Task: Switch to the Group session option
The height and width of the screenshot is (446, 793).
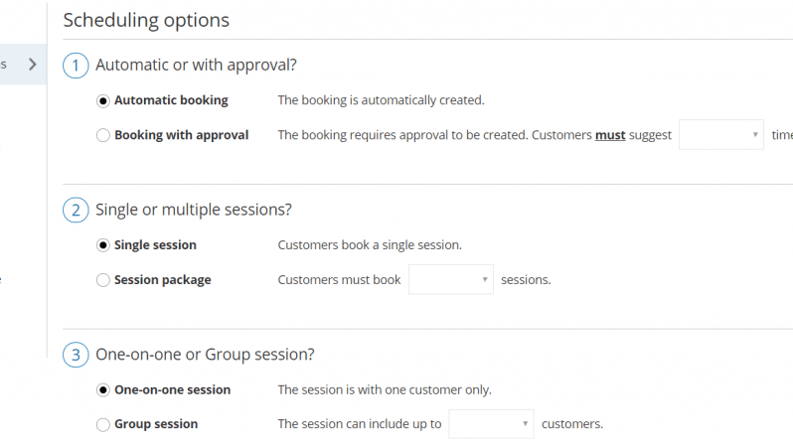Action: click(103, 424)
